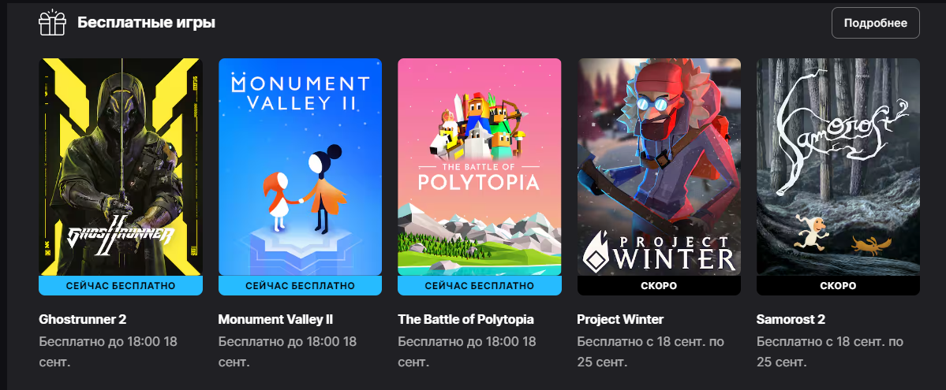The width and height of the screenshot is (946, 390).
Task: Open the Ghostrunner 2 cover art
Action: [121, 167]
